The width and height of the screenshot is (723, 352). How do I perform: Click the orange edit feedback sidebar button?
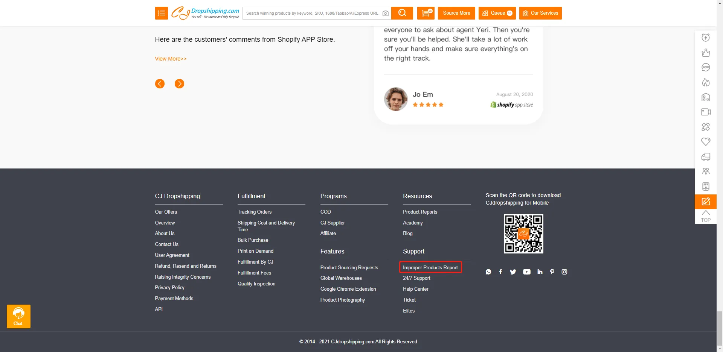[705, 202]
